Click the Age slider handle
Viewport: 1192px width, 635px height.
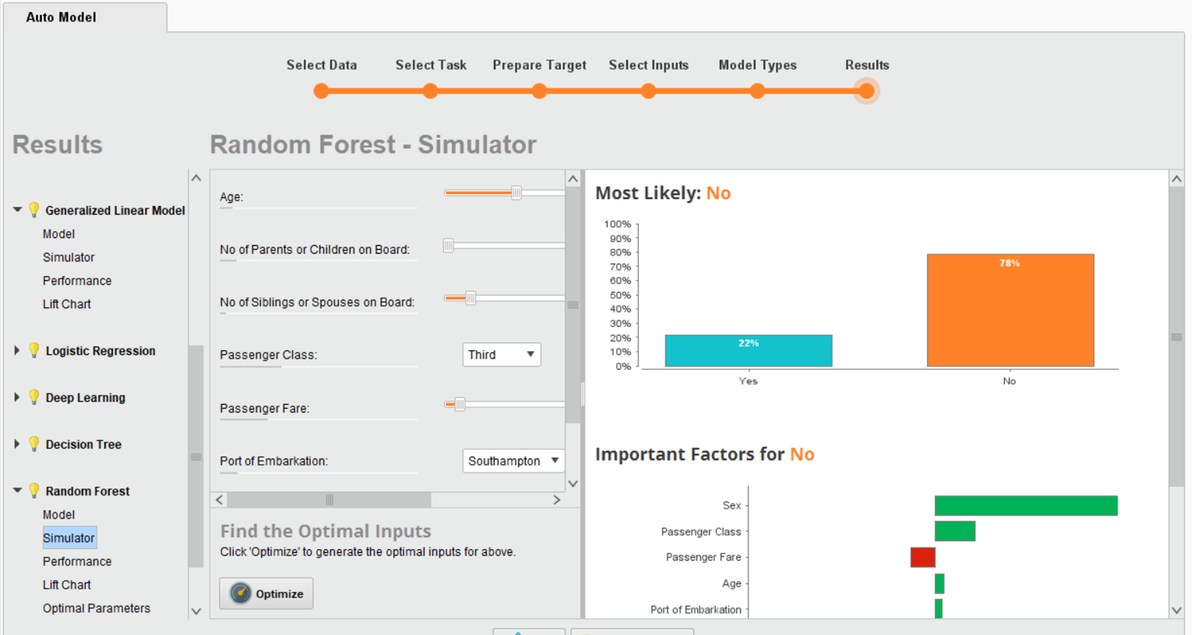point(516,193)
